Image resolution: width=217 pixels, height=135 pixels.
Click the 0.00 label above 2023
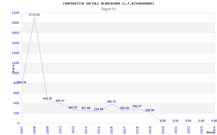click(201, 121)
